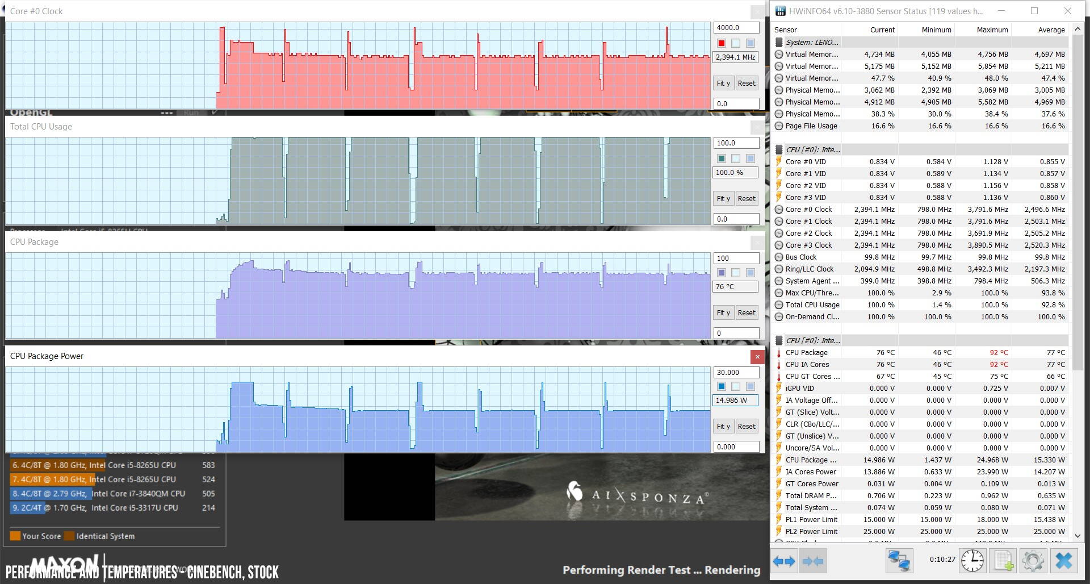Open the network remote monitoring icon
The image size is (1090, 584).
(x=899, y=561)
